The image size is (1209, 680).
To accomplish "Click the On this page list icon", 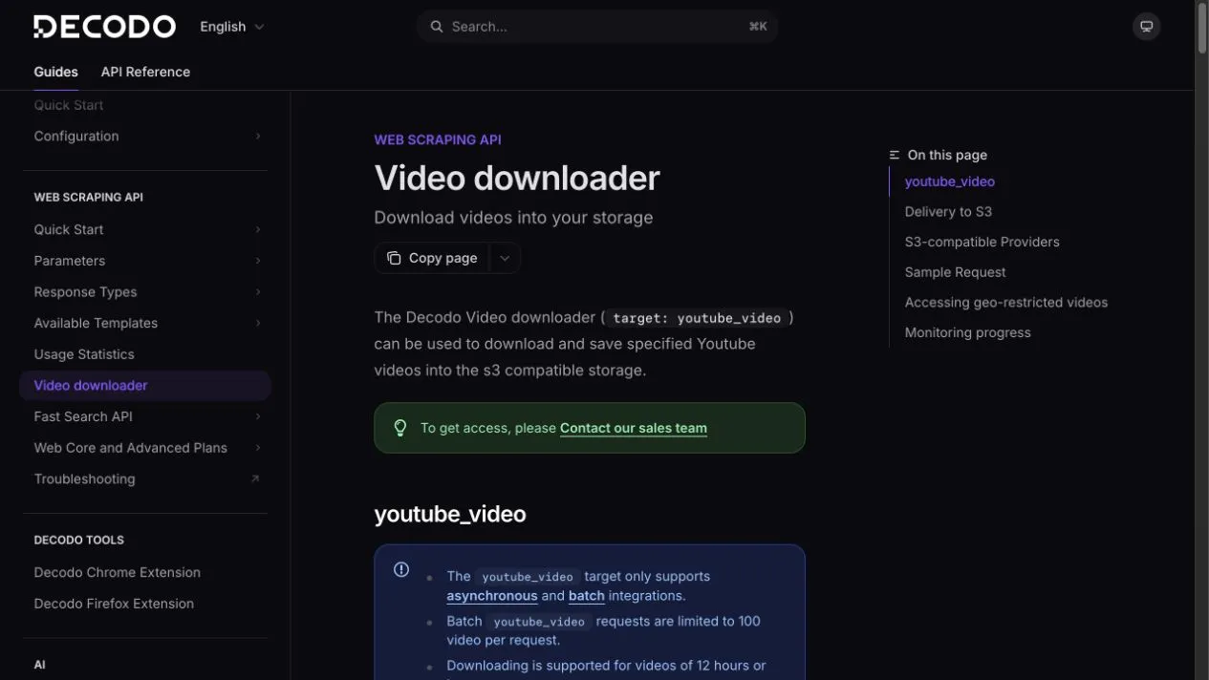I will point(895,155).
